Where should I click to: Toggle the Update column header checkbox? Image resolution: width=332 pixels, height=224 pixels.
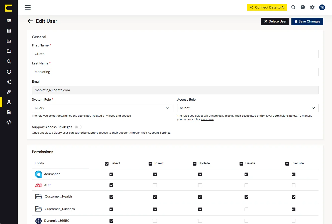click(194, 164)
